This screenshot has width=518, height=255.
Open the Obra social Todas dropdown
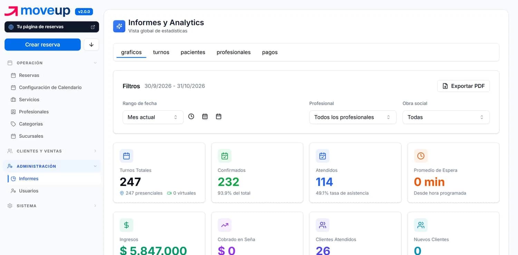446,117
